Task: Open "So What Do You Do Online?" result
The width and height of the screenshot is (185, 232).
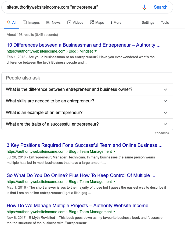Action: [x=81, y=175]
